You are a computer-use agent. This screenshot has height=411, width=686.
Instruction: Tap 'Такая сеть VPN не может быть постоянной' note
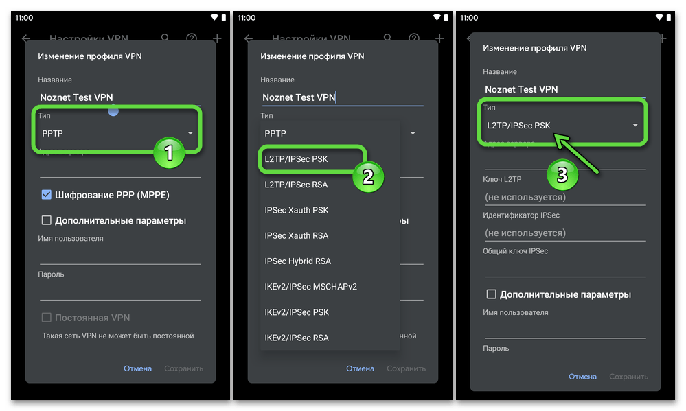tap(117, 336)
